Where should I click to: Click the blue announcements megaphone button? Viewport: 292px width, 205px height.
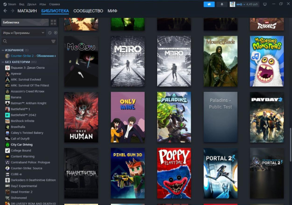coord(209,4)
